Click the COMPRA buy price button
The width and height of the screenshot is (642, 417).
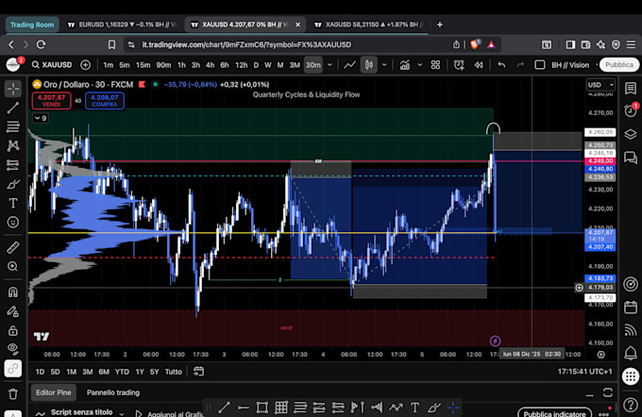pos(105,101)
